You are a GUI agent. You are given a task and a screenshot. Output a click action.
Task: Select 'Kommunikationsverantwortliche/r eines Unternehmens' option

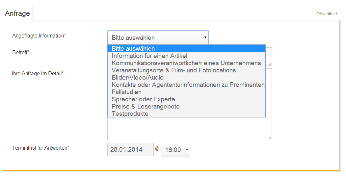(186, 63)
